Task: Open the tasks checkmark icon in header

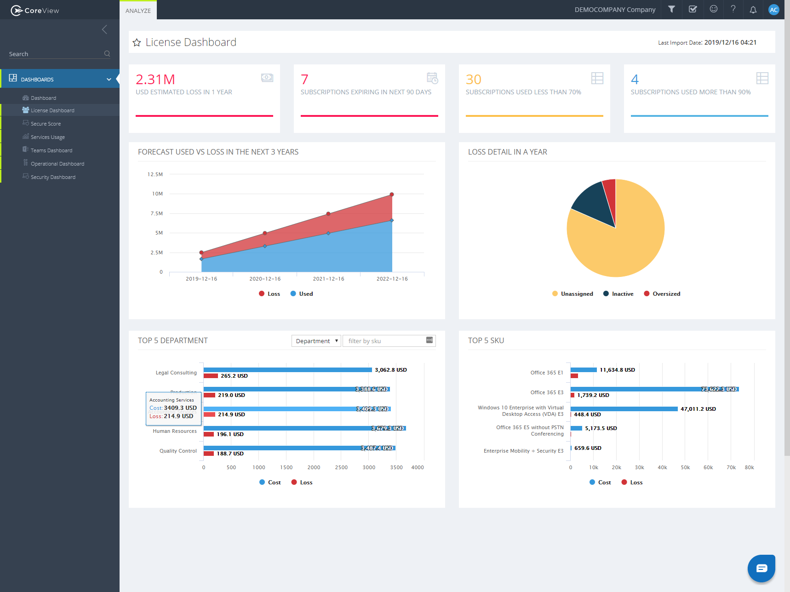Action: [693, 9]
